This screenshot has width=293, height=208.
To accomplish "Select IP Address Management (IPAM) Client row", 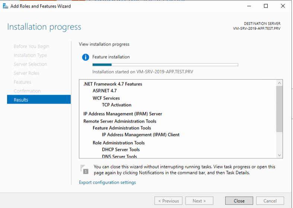I will pyautogui.click(x=140, y=135).
